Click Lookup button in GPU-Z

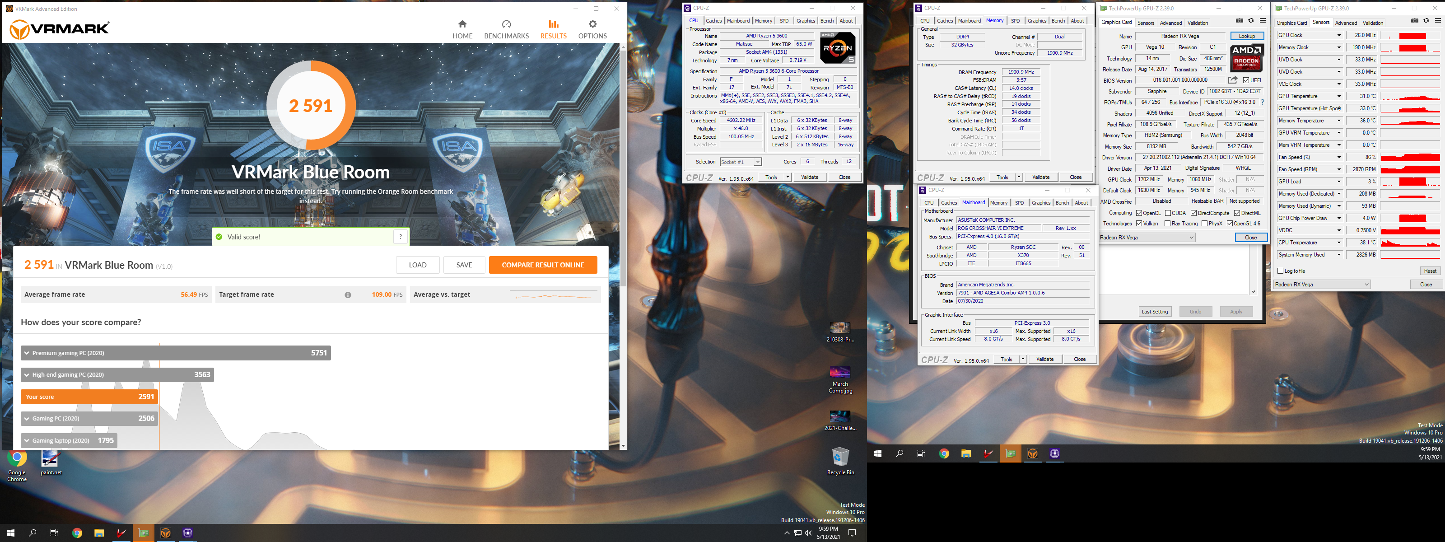pos(1246,36)
